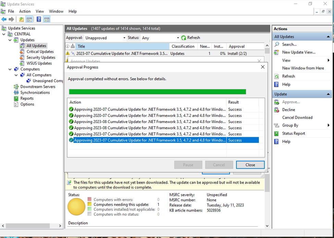The height and width of the screenshot is (238, 334).
Task: Toggle the Show/Hide Action Pane toolbar icon
Action: (x=47, y=19)
